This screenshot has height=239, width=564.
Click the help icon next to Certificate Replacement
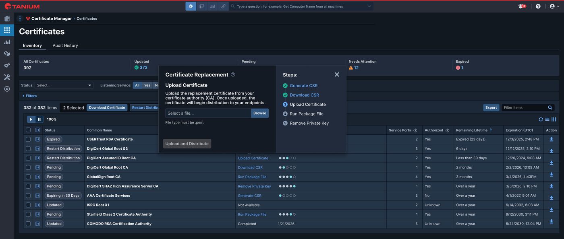[233, 74]
